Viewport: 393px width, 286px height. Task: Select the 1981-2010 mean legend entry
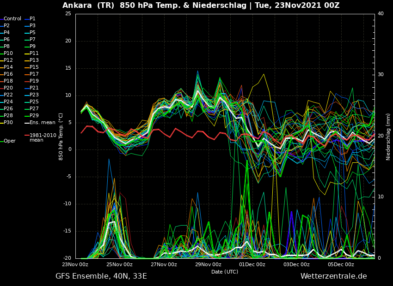(43, 137)
